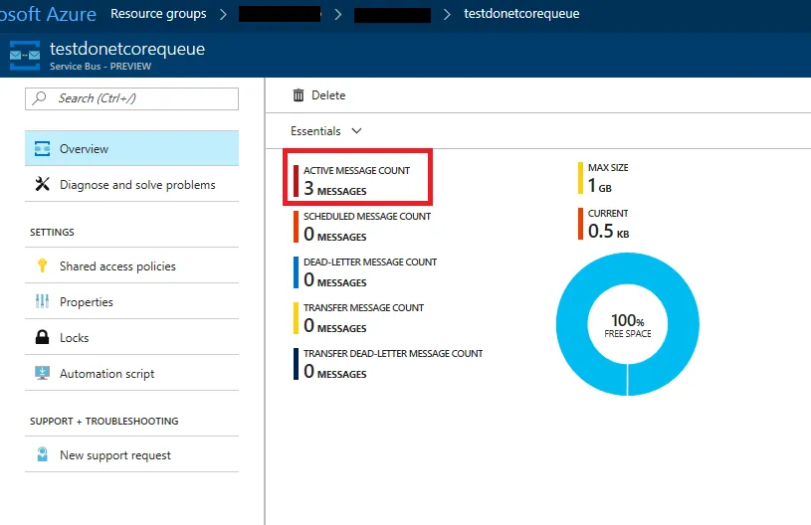Collapse the Essentials section chevron
811x525 pixels.
[x=356, y=130]
